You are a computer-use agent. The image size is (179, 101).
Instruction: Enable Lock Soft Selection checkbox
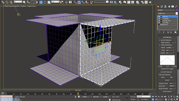159,72
